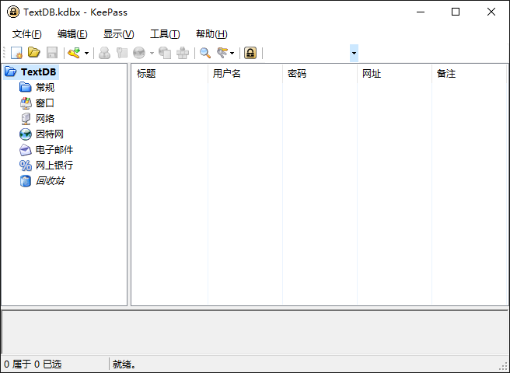Click the 常规 blue folder icon
The image size is (510, 373).
click(x=26, y=87)
